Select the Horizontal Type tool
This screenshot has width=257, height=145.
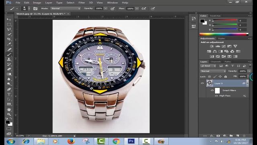9,94
